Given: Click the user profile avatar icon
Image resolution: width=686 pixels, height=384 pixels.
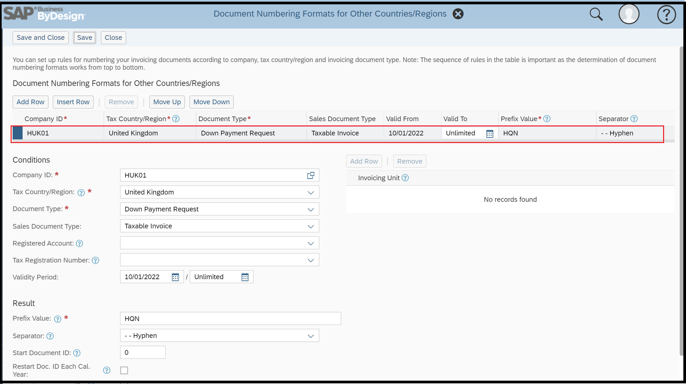Looking at the screenshot, I should [x=629, y=14].
